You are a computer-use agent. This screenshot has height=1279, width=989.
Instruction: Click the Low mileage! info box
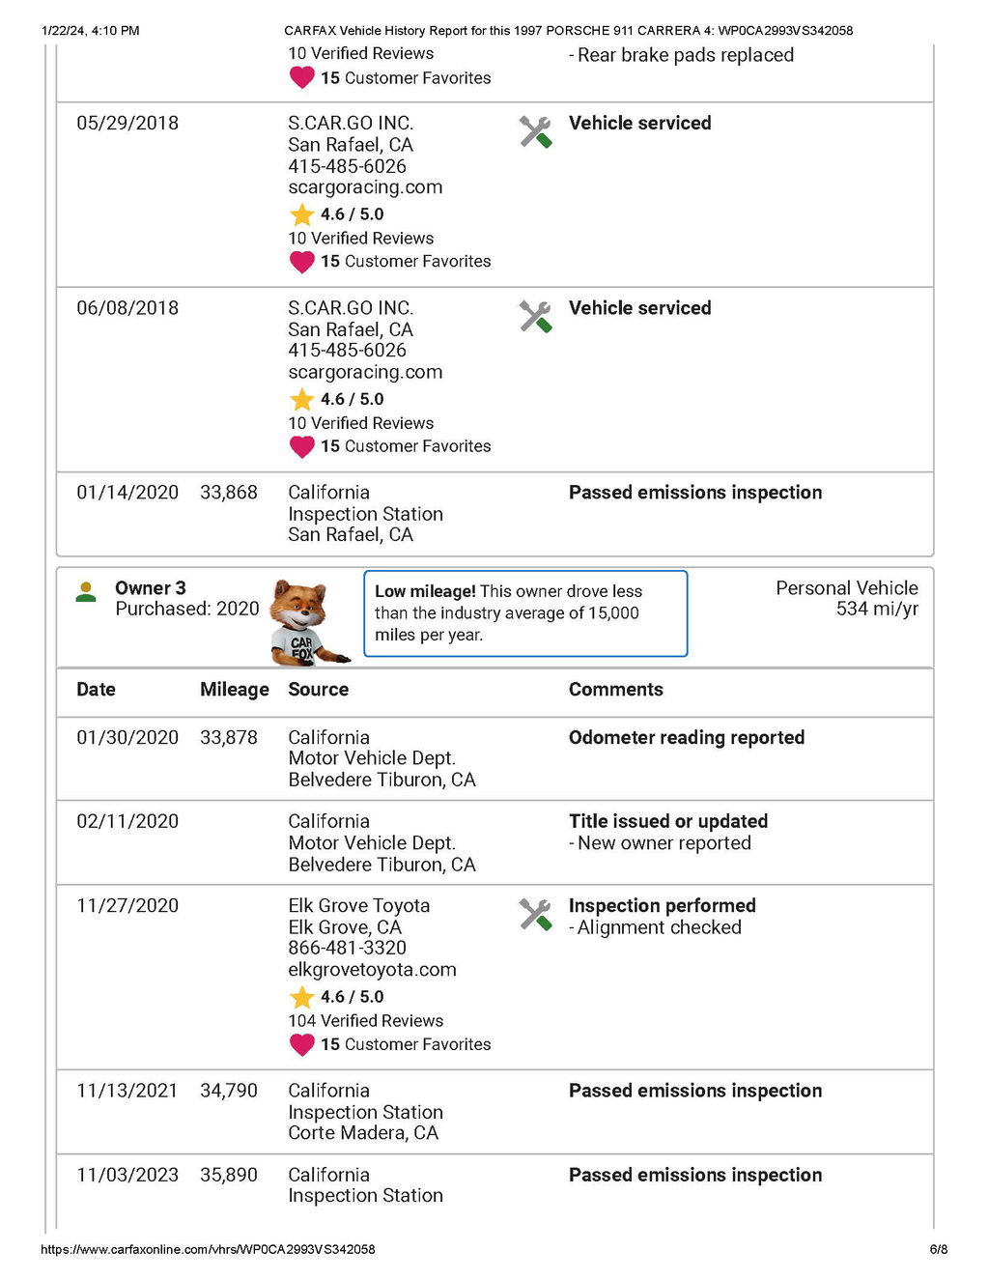click(525, 613)
